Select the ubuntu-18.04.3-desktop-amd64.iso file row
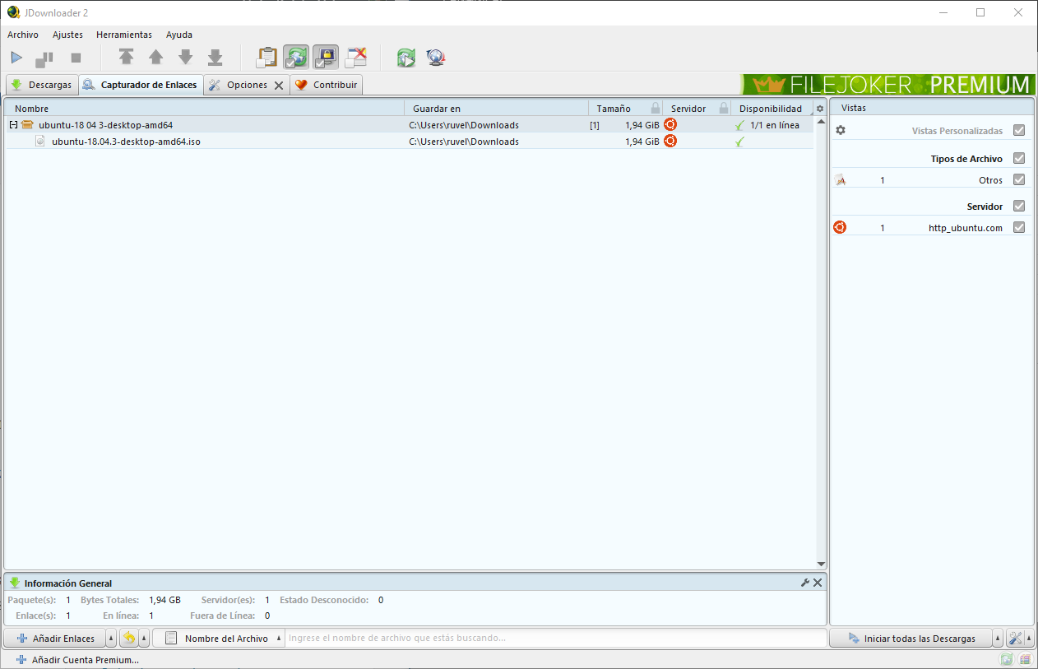Screen dimensions: 1038x669 click(409, 142)
